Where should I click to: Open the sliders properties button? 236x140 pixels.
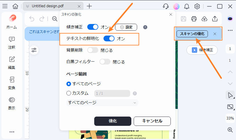coord(34,50)
